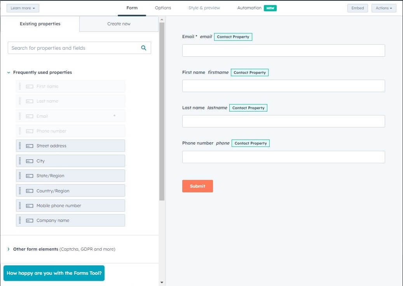
Task: Click the search magnifier icon
Action: click(144, 48)
